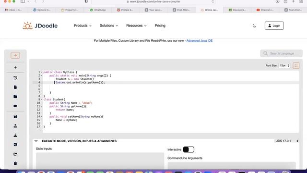This screenshot has height=173, width=307.
Task: Open new Safari tab with plus
Action: point(293,1)
